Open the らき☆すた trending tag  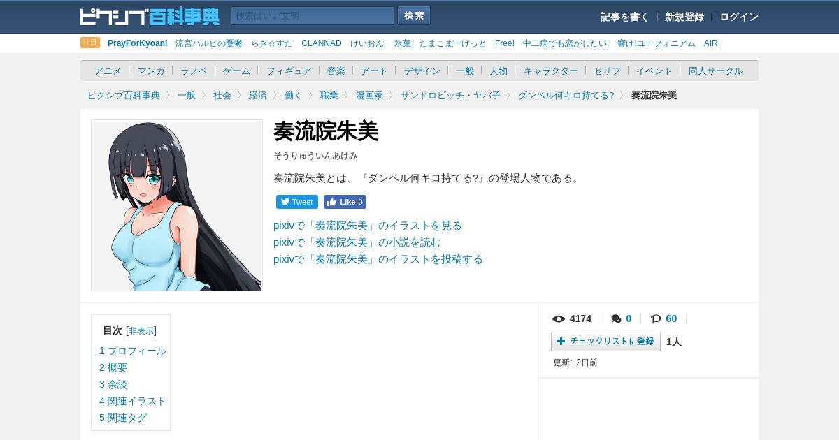point(272,43)
